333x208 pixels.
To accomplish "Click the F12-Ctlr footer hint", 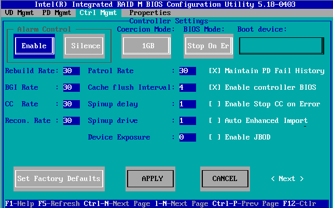I will coord(299,203).
